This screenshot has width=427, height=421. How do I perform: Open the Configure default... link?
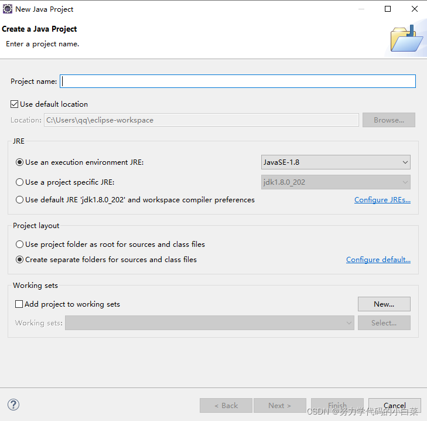(378, 260)
